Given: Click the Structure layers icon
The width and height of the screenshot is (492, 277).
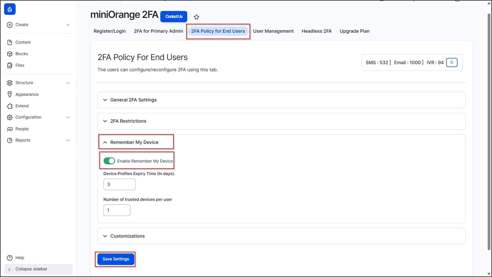Looking at the screenshot, I should pos(10,83).
